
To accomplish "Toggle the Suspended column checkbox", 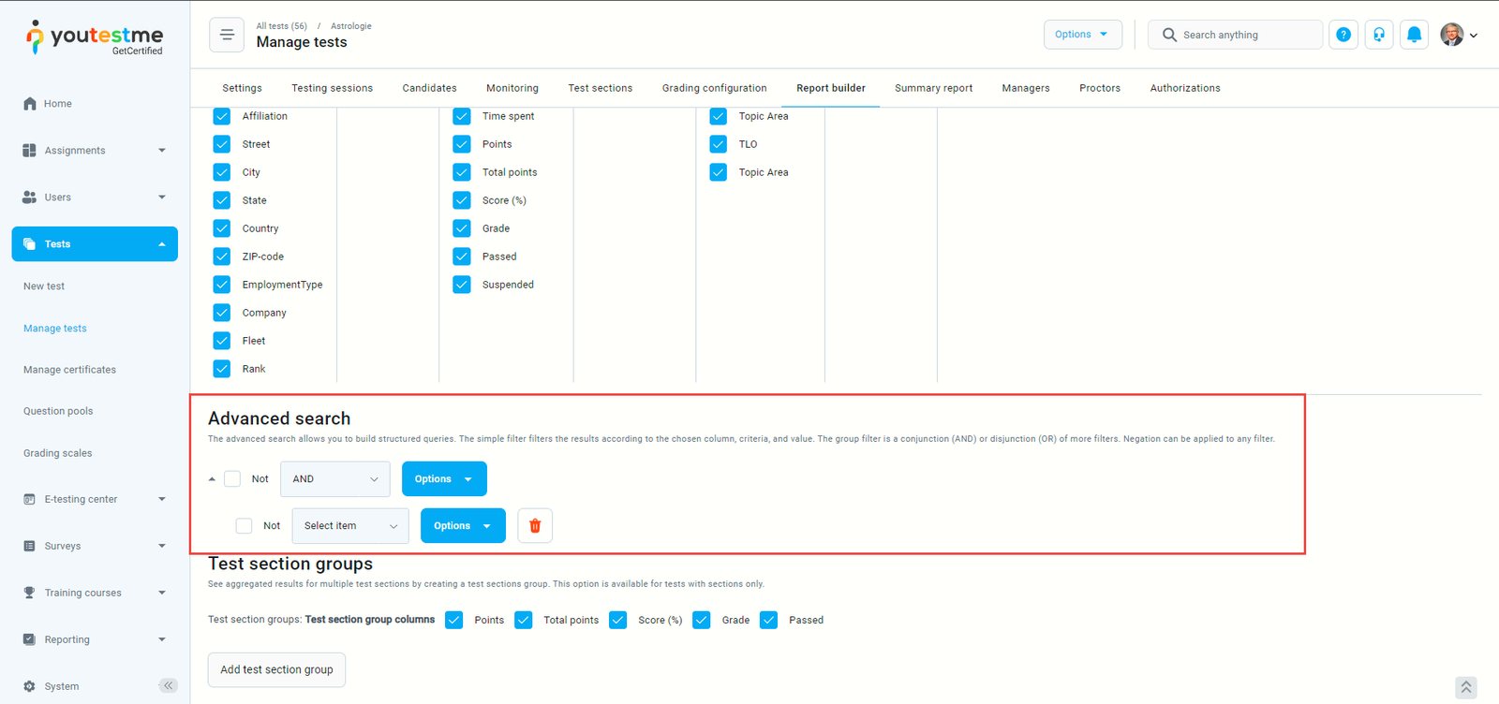I will click(462, 285).
